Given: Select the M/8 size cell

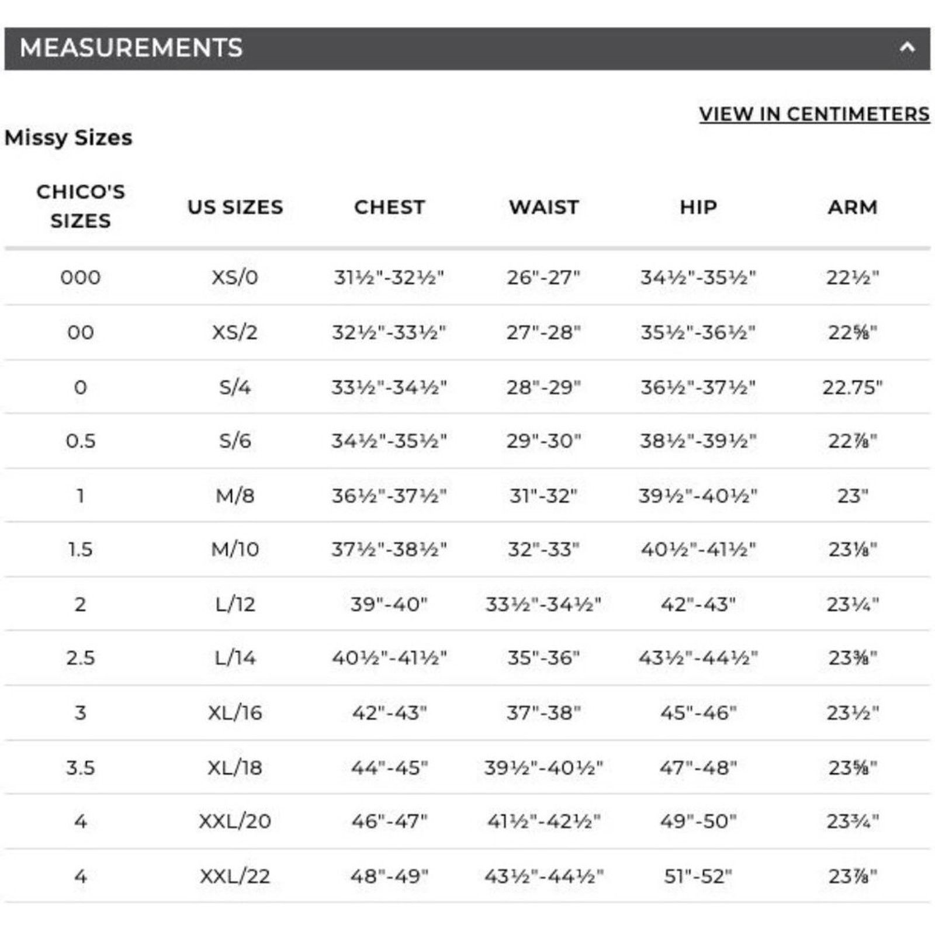Looking at the screenshot, I should pos(235,496).
